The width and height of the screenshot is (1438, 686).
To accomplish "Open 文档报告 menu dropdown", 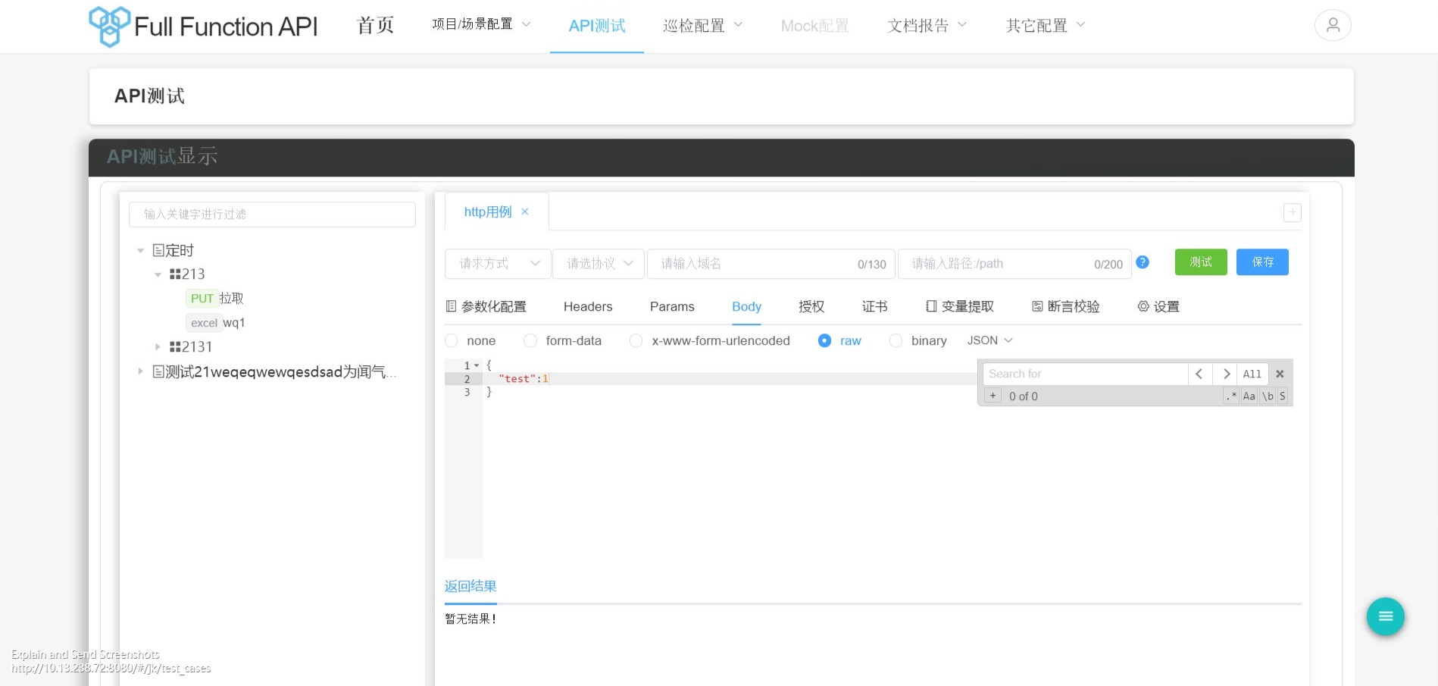I will click(x=927, y=26).
